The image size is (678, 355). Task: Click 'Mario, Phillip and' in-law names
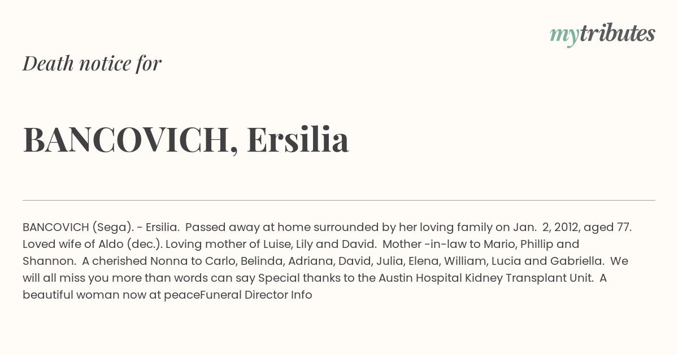pyautogui.click(x=524, y=244)
